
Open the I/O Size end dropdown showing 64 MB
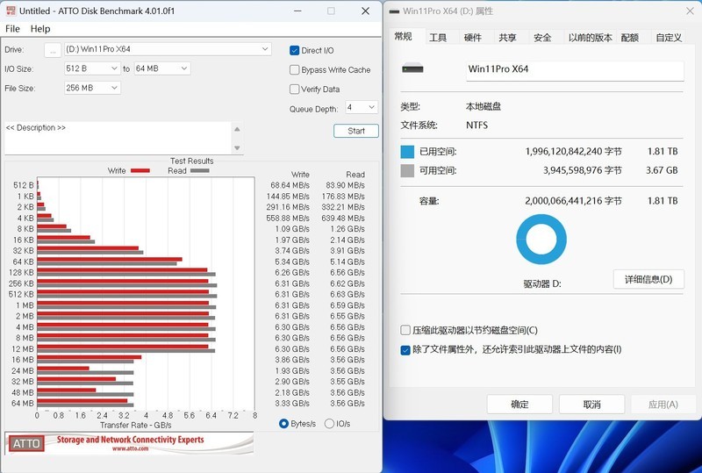162,68
